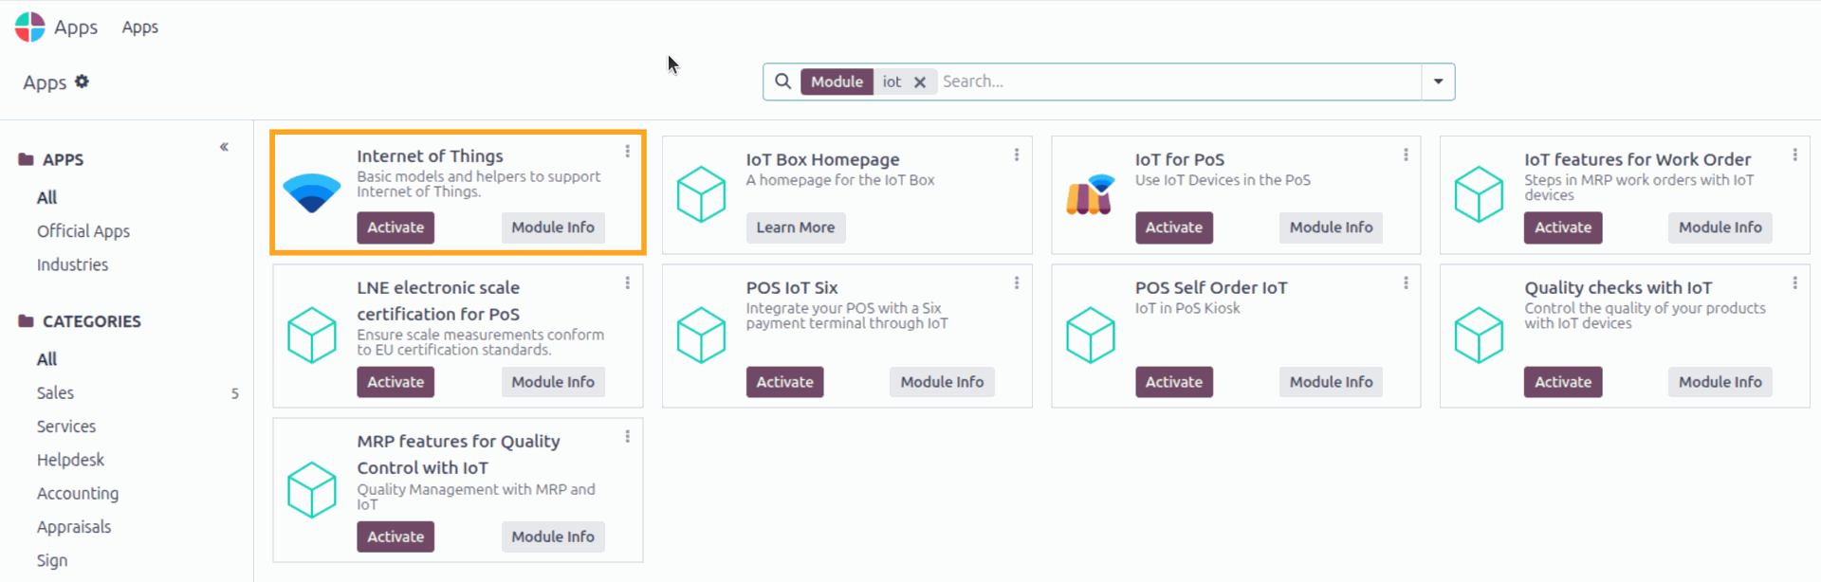The image size is (1821, 582).
Task: Activate IoT features for Work Order
Action: (1563, 227)
